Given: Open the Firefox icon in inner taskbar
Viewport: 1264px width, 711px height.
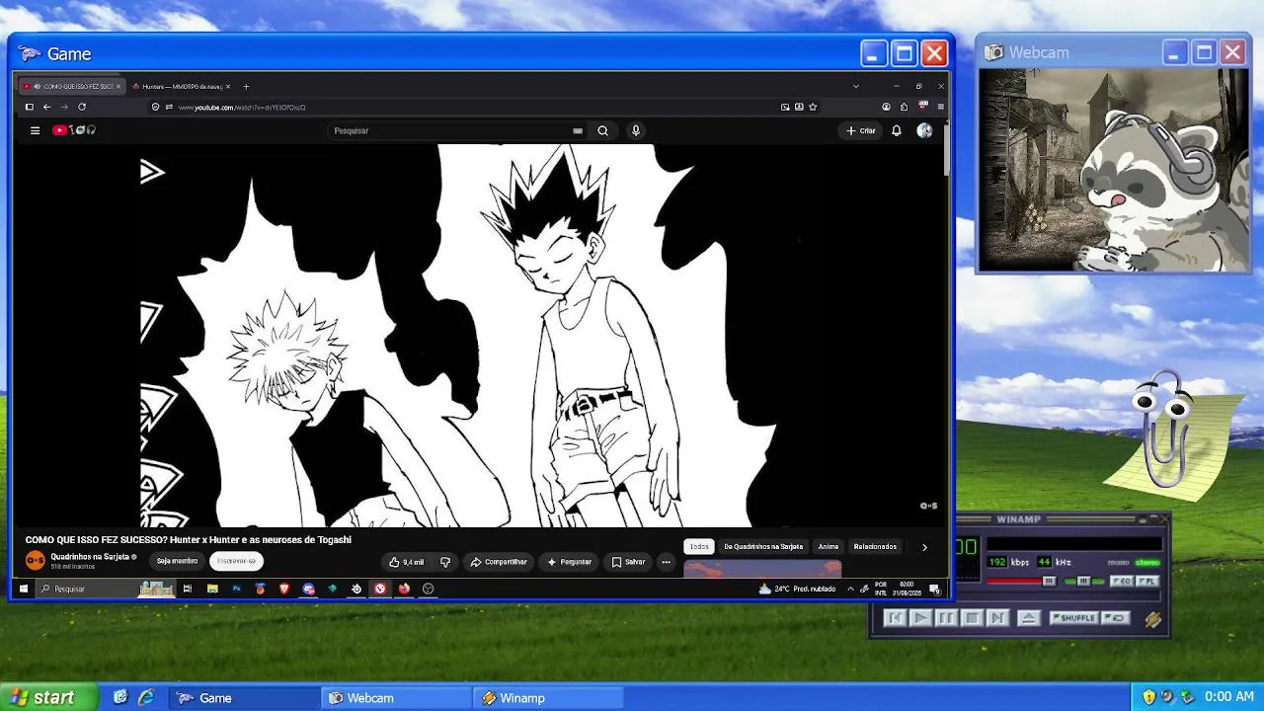Looking at the screenshot, I should click(x=404, y=589).
